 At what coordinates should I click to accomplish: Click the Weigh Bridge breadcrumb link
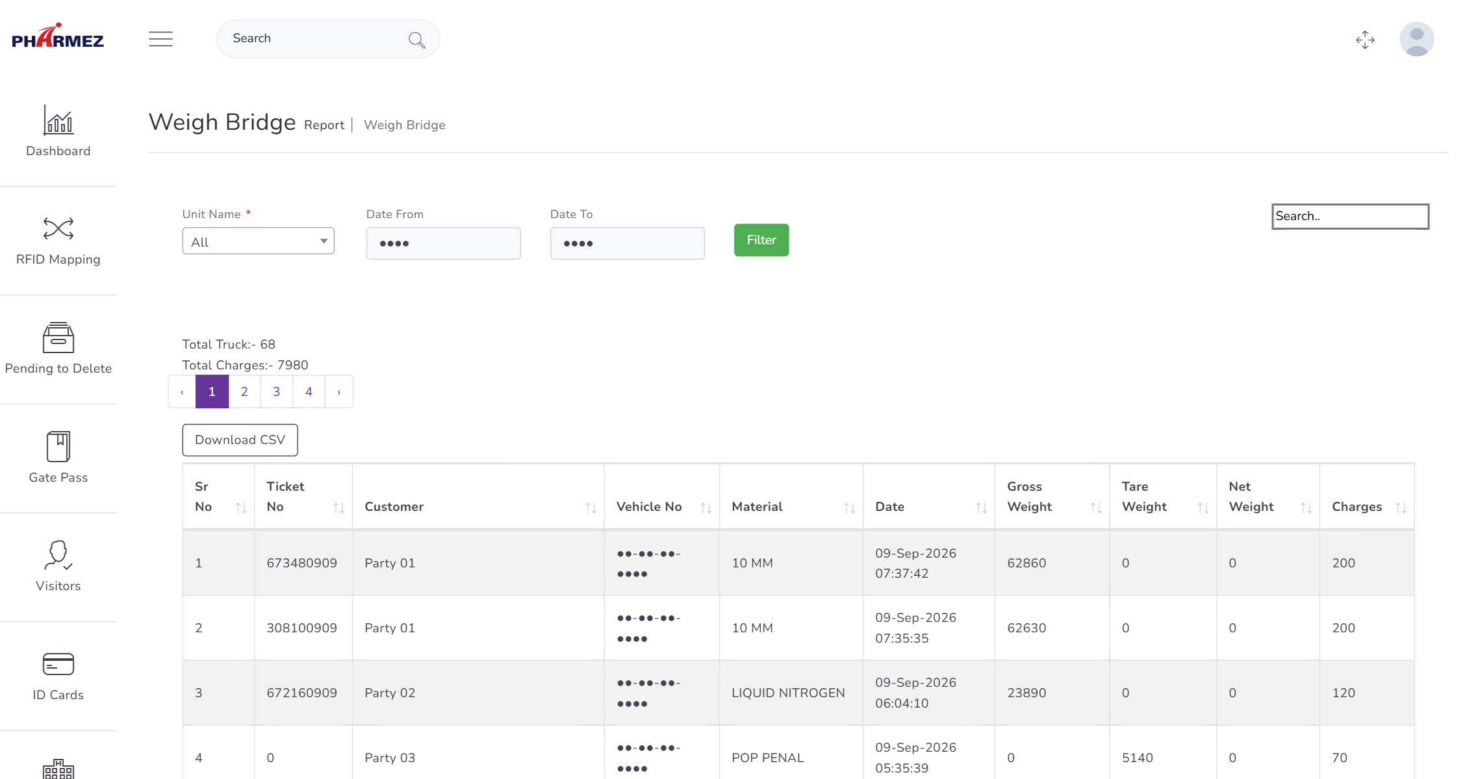click(x=405, y=125)
